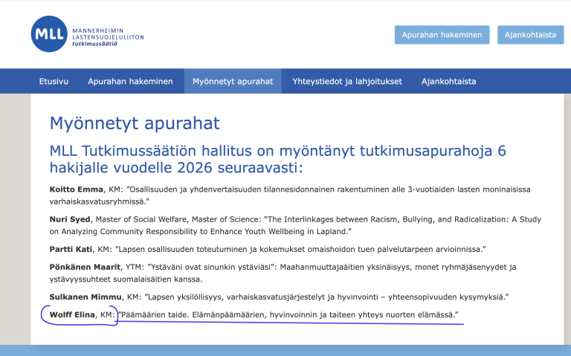
Task: Open Ajankohtaista in the blue navigation bar
Action: (x=448, y=81)
